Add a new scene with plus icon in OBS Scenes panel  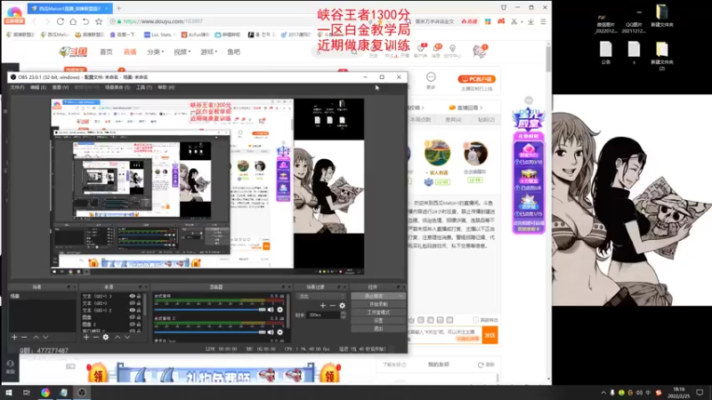point(14,338)
